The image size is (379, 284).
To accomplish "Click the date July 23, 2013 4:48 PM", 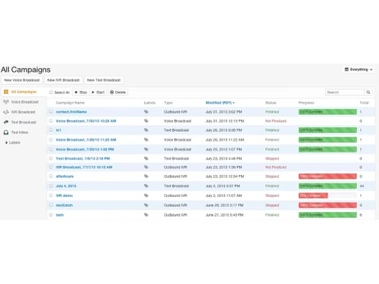I will [224, 158].
